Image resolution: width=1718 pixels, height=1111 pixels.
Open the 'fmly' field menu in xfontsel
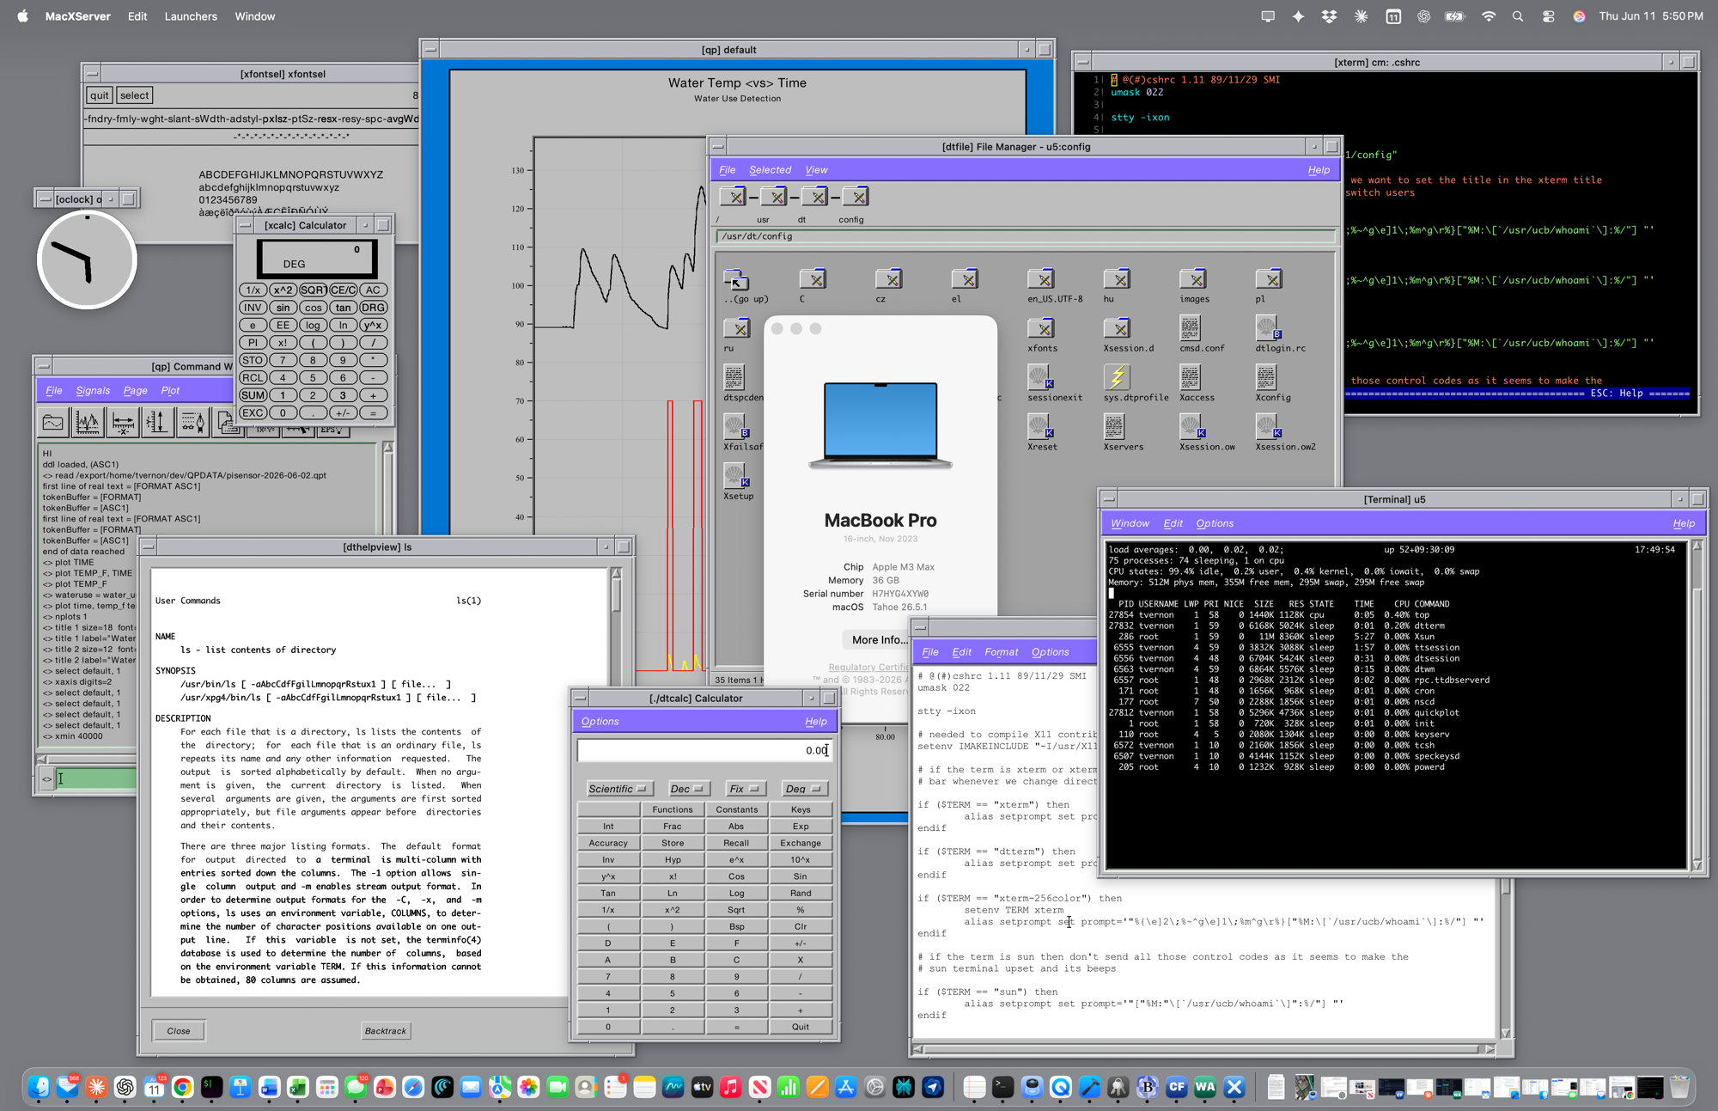point(128,119)
